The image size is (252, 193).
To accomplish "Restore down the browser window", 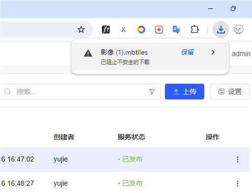I will pos(233,8).
